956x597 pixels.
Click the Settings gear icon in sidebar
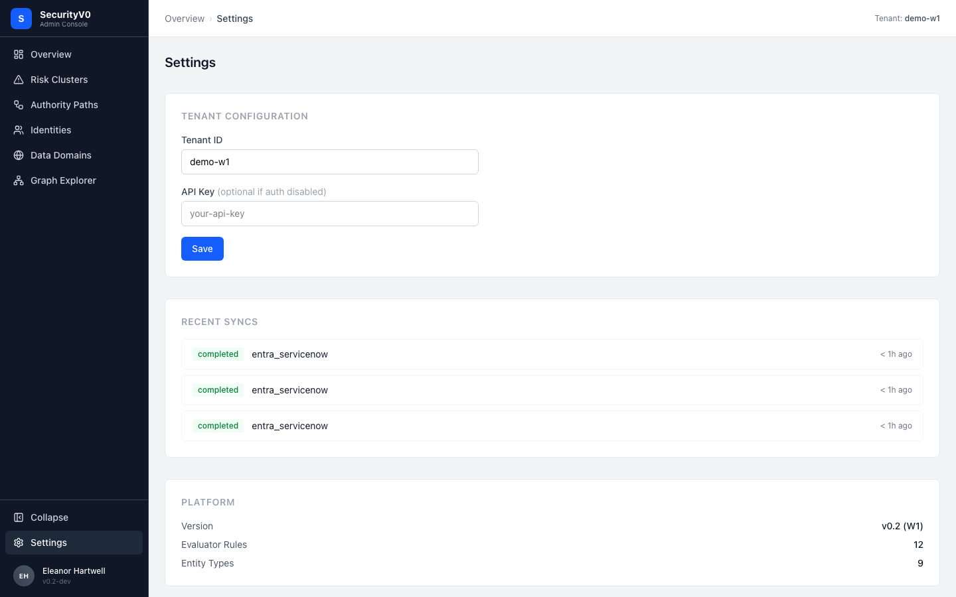(19, 543)
